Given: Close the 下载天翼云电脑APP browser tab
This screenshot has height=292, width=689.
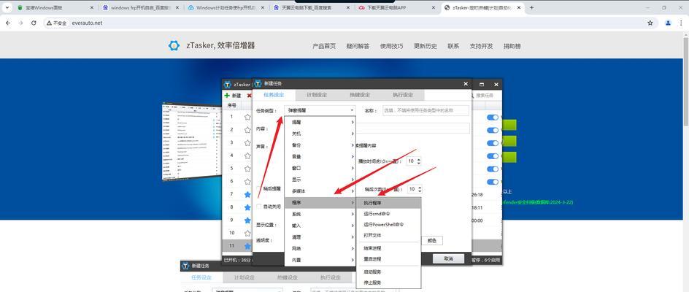Looking at the screenshot, I should click(432, 7).
